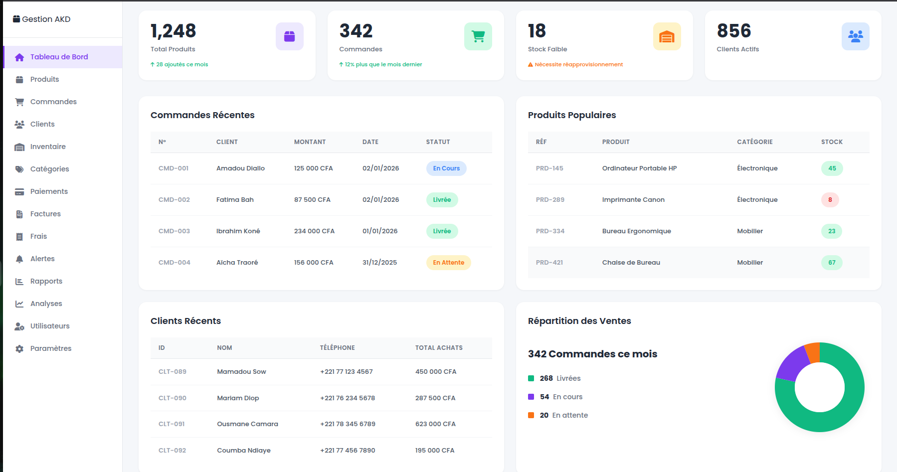
Task: Click the orange warehouse Stock Faible icon
Action: click(x=667, y=36)
